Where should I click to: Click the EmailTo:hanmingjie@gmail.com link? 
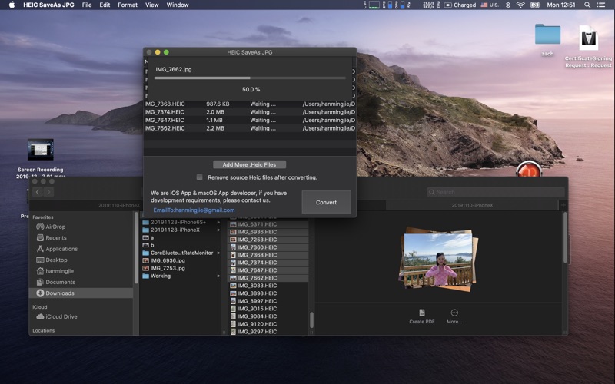click(x=194, y=210)
